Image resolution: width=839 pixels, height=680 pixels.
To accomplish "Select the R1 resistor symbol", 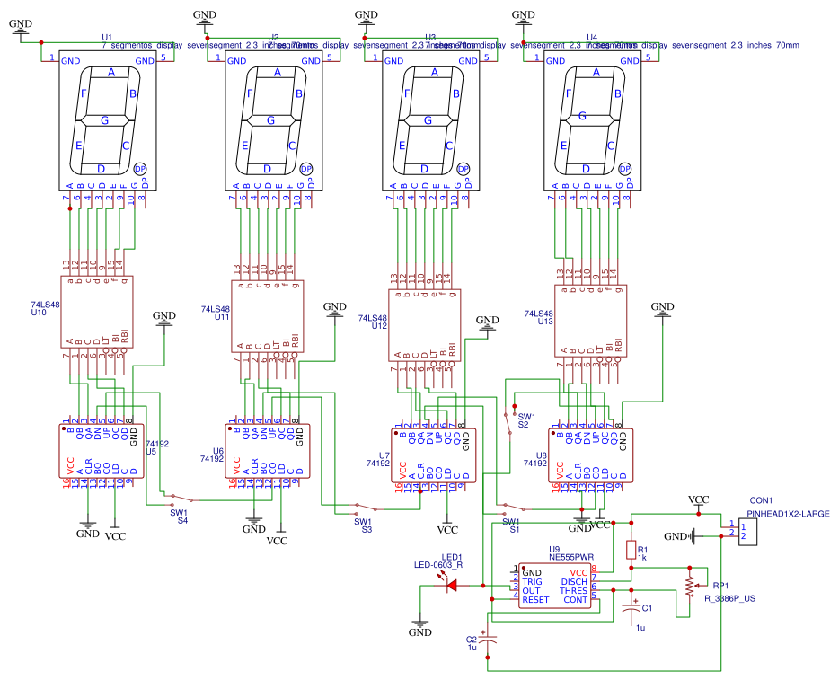I will point(631,551).
